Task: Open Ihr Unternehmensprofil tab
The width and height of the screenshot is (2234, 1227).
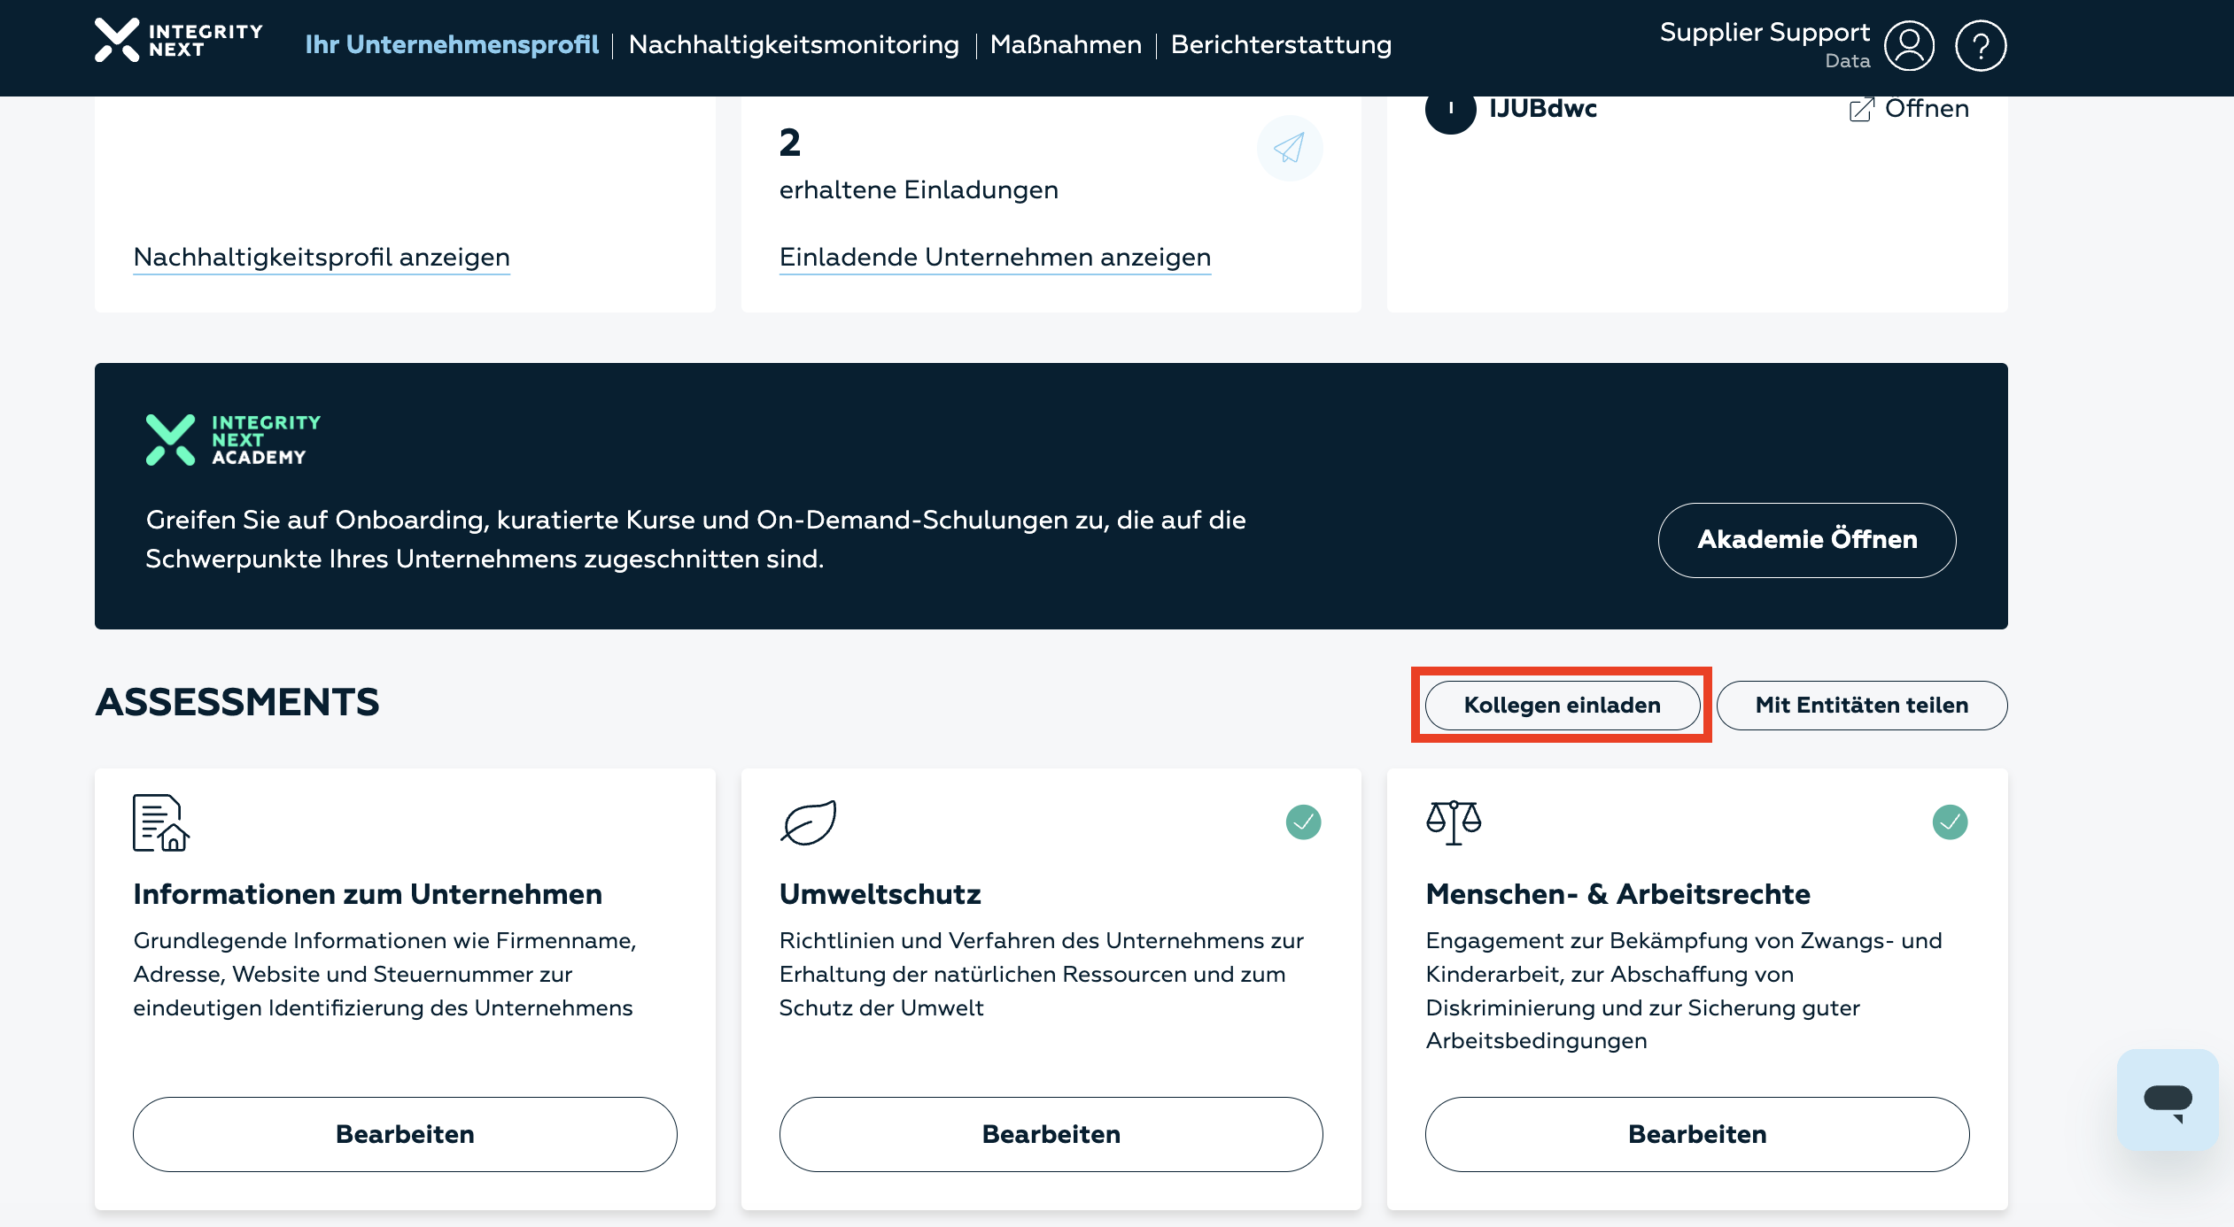Action: pos(452,44)
